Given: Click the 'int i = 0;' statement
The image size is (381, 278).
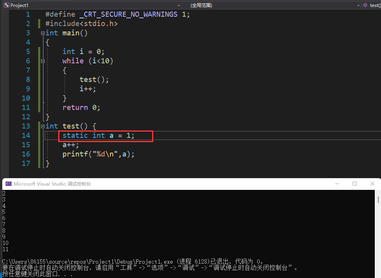Looking at the screenshot, I should pos(83,52).
